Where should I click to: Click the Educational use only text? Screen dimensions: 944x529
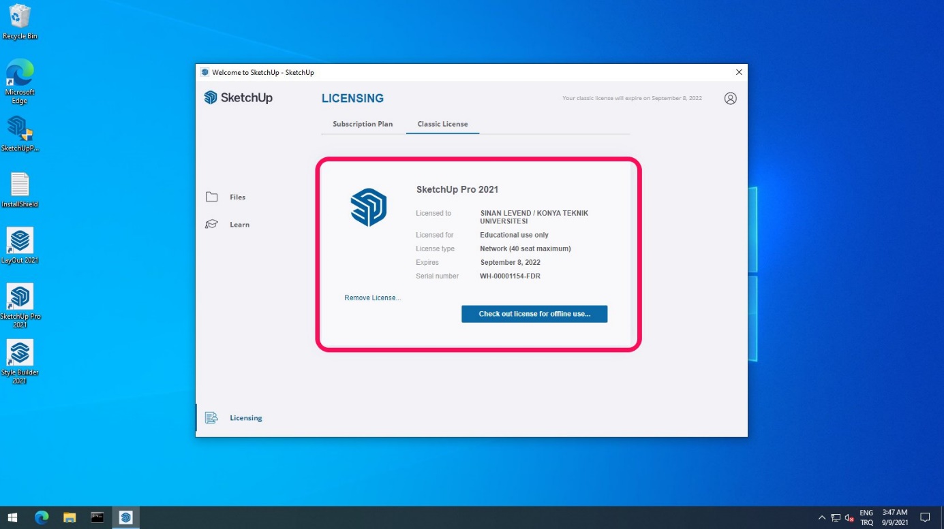515,235
